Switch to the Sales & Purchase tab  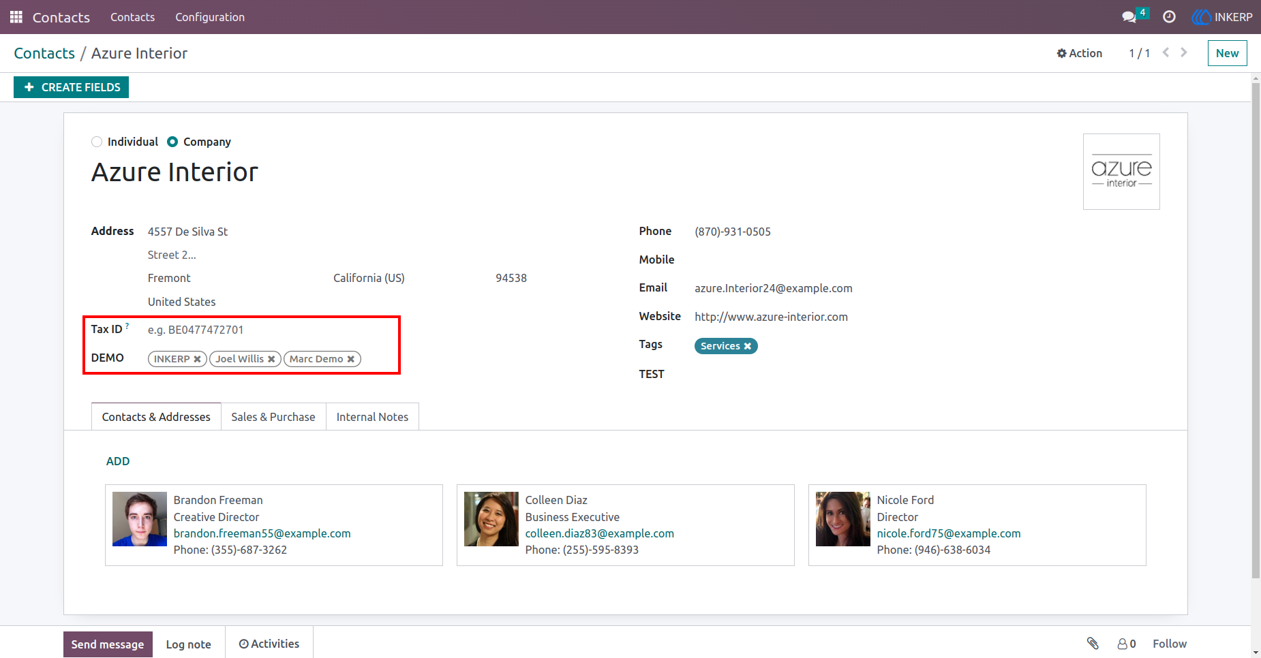pyautogui.click(x=273, y=417)
